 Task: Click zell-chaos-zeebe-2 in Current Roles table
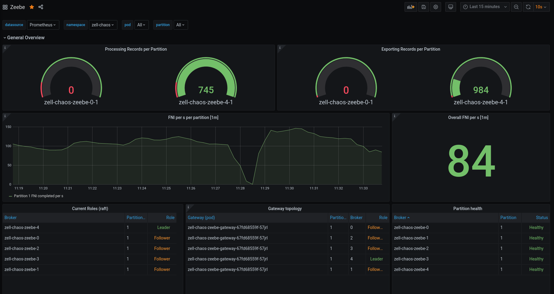[22, 248]
